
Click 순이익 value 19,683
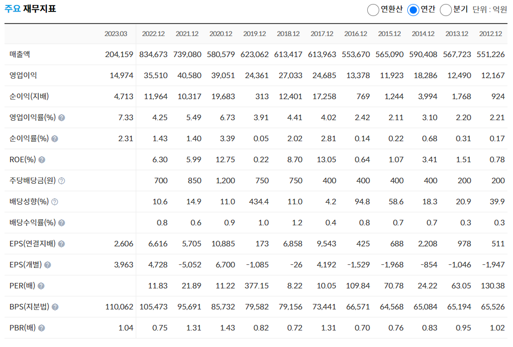pyautogui.click(x=223, y=97)
